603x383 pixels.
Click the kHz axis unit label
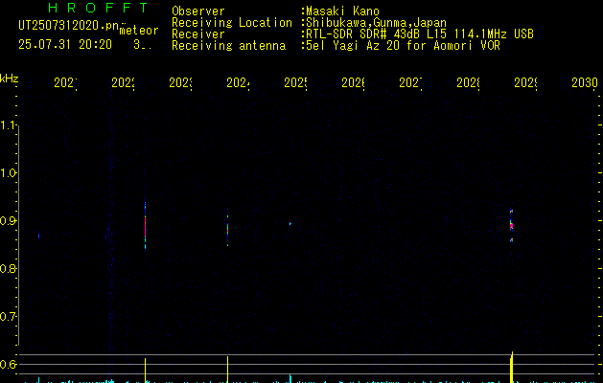tap(10, 79)
